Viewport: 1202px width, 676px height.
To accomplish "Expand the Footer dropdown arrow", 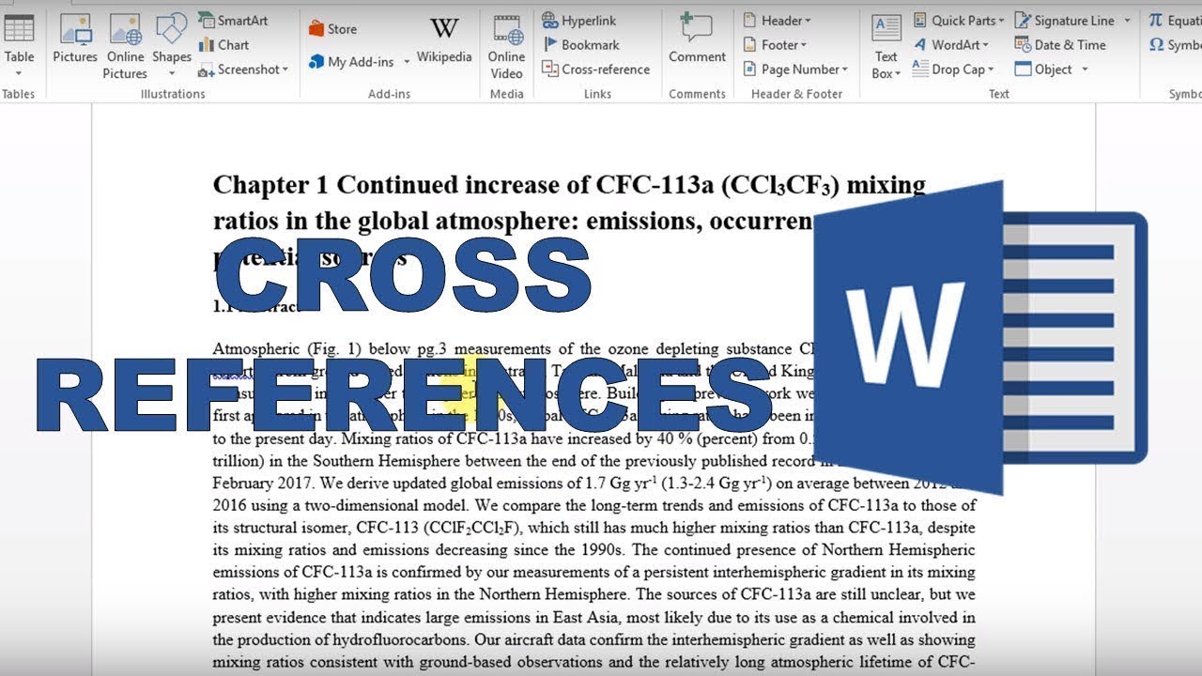I will coord(804,45).
